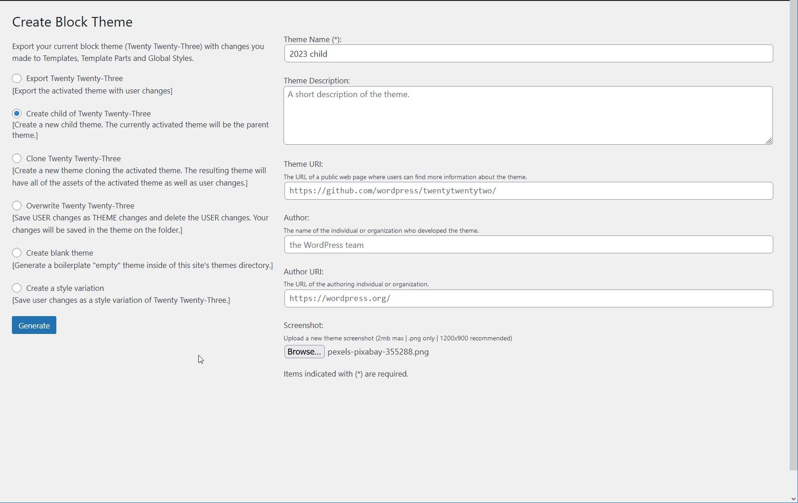Click the Generate button
Image resolution: width=798 pixels, height=503 pixels.
click(x=33, y=325)
